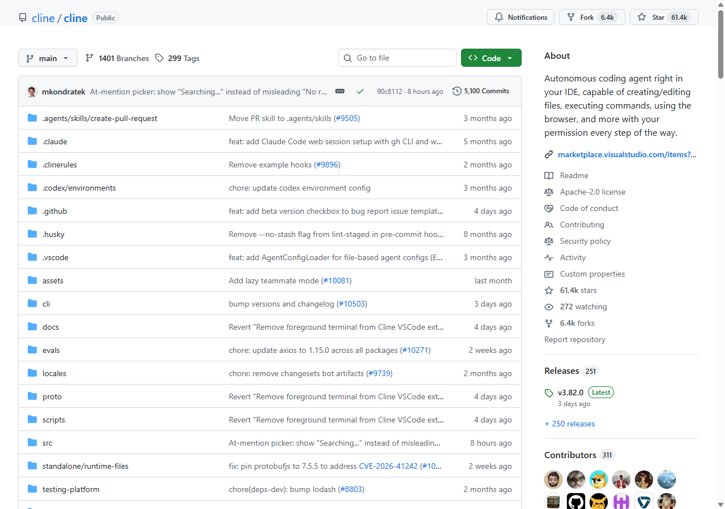The height and width of the screenshot is (509, 725).
Task: Open the .husky folder
Action: pyautogui.click(x=53, y=234)
